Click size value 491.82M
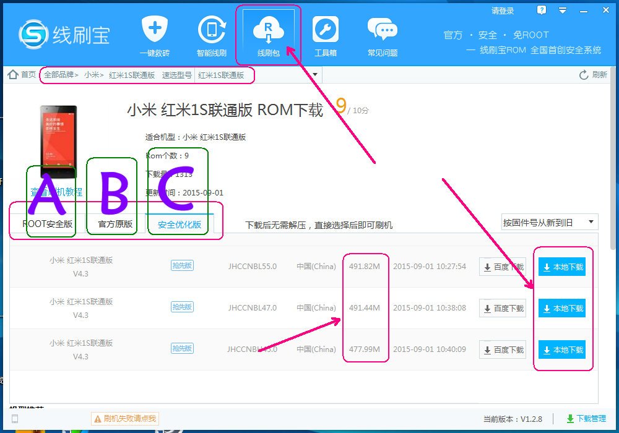 (x=365, y=266)
